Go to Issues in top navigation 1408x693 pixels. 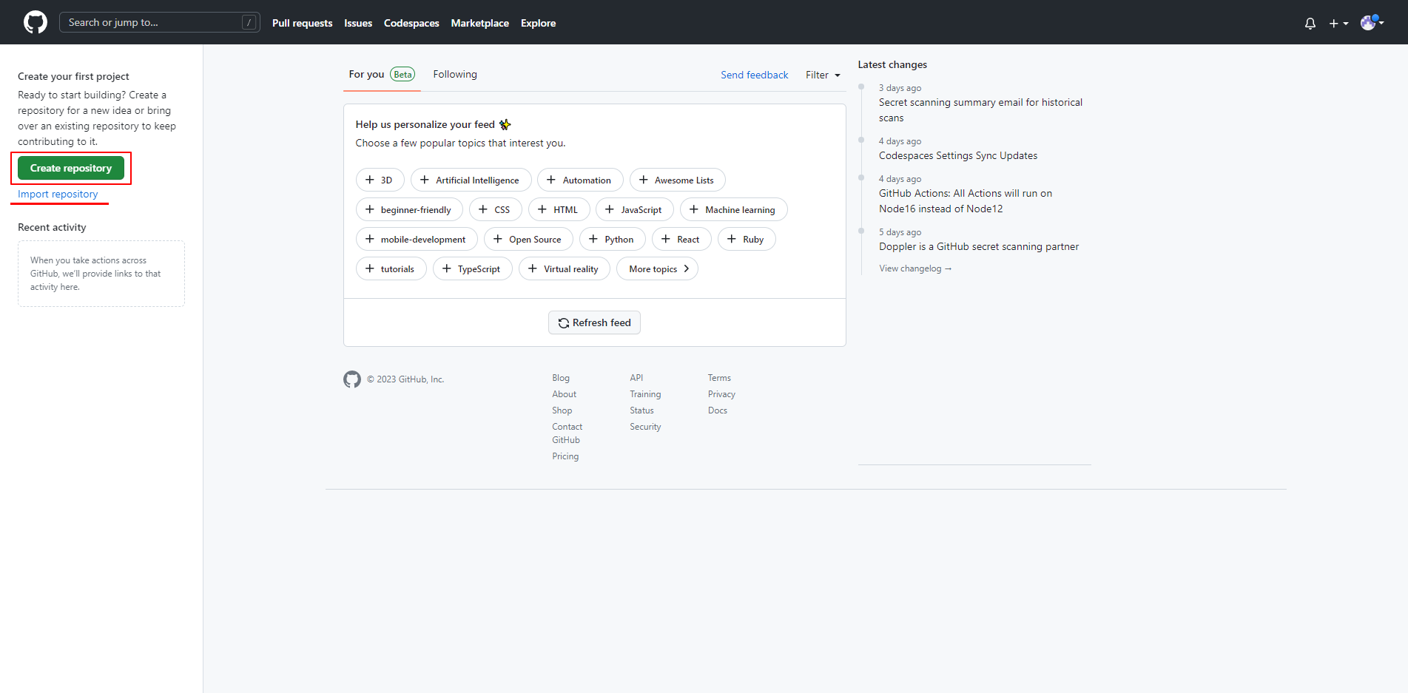pyautogui.click(x=358, y=23)
